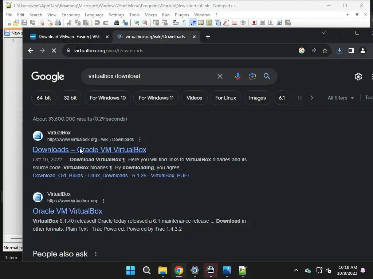The height and width of the screenshot is (279, 373).
Task: Redo the action in Notepad++ toolbar
Action: click(105, 23)
